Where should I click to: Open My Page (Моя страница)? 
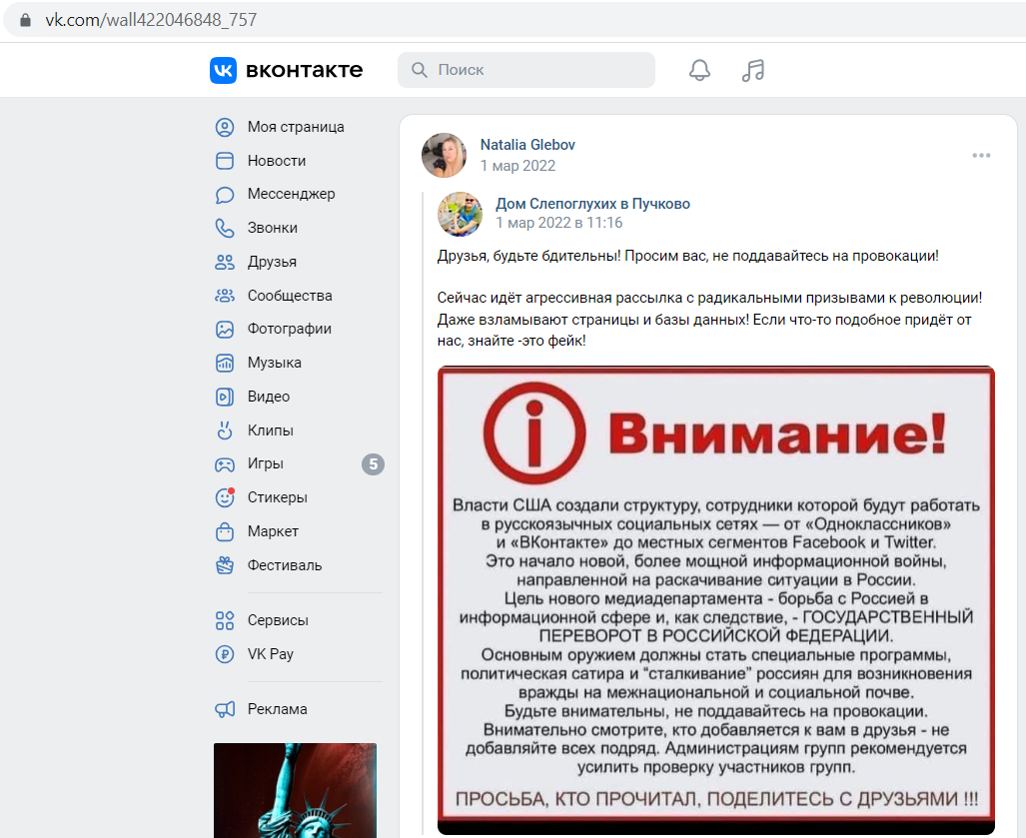295,127
